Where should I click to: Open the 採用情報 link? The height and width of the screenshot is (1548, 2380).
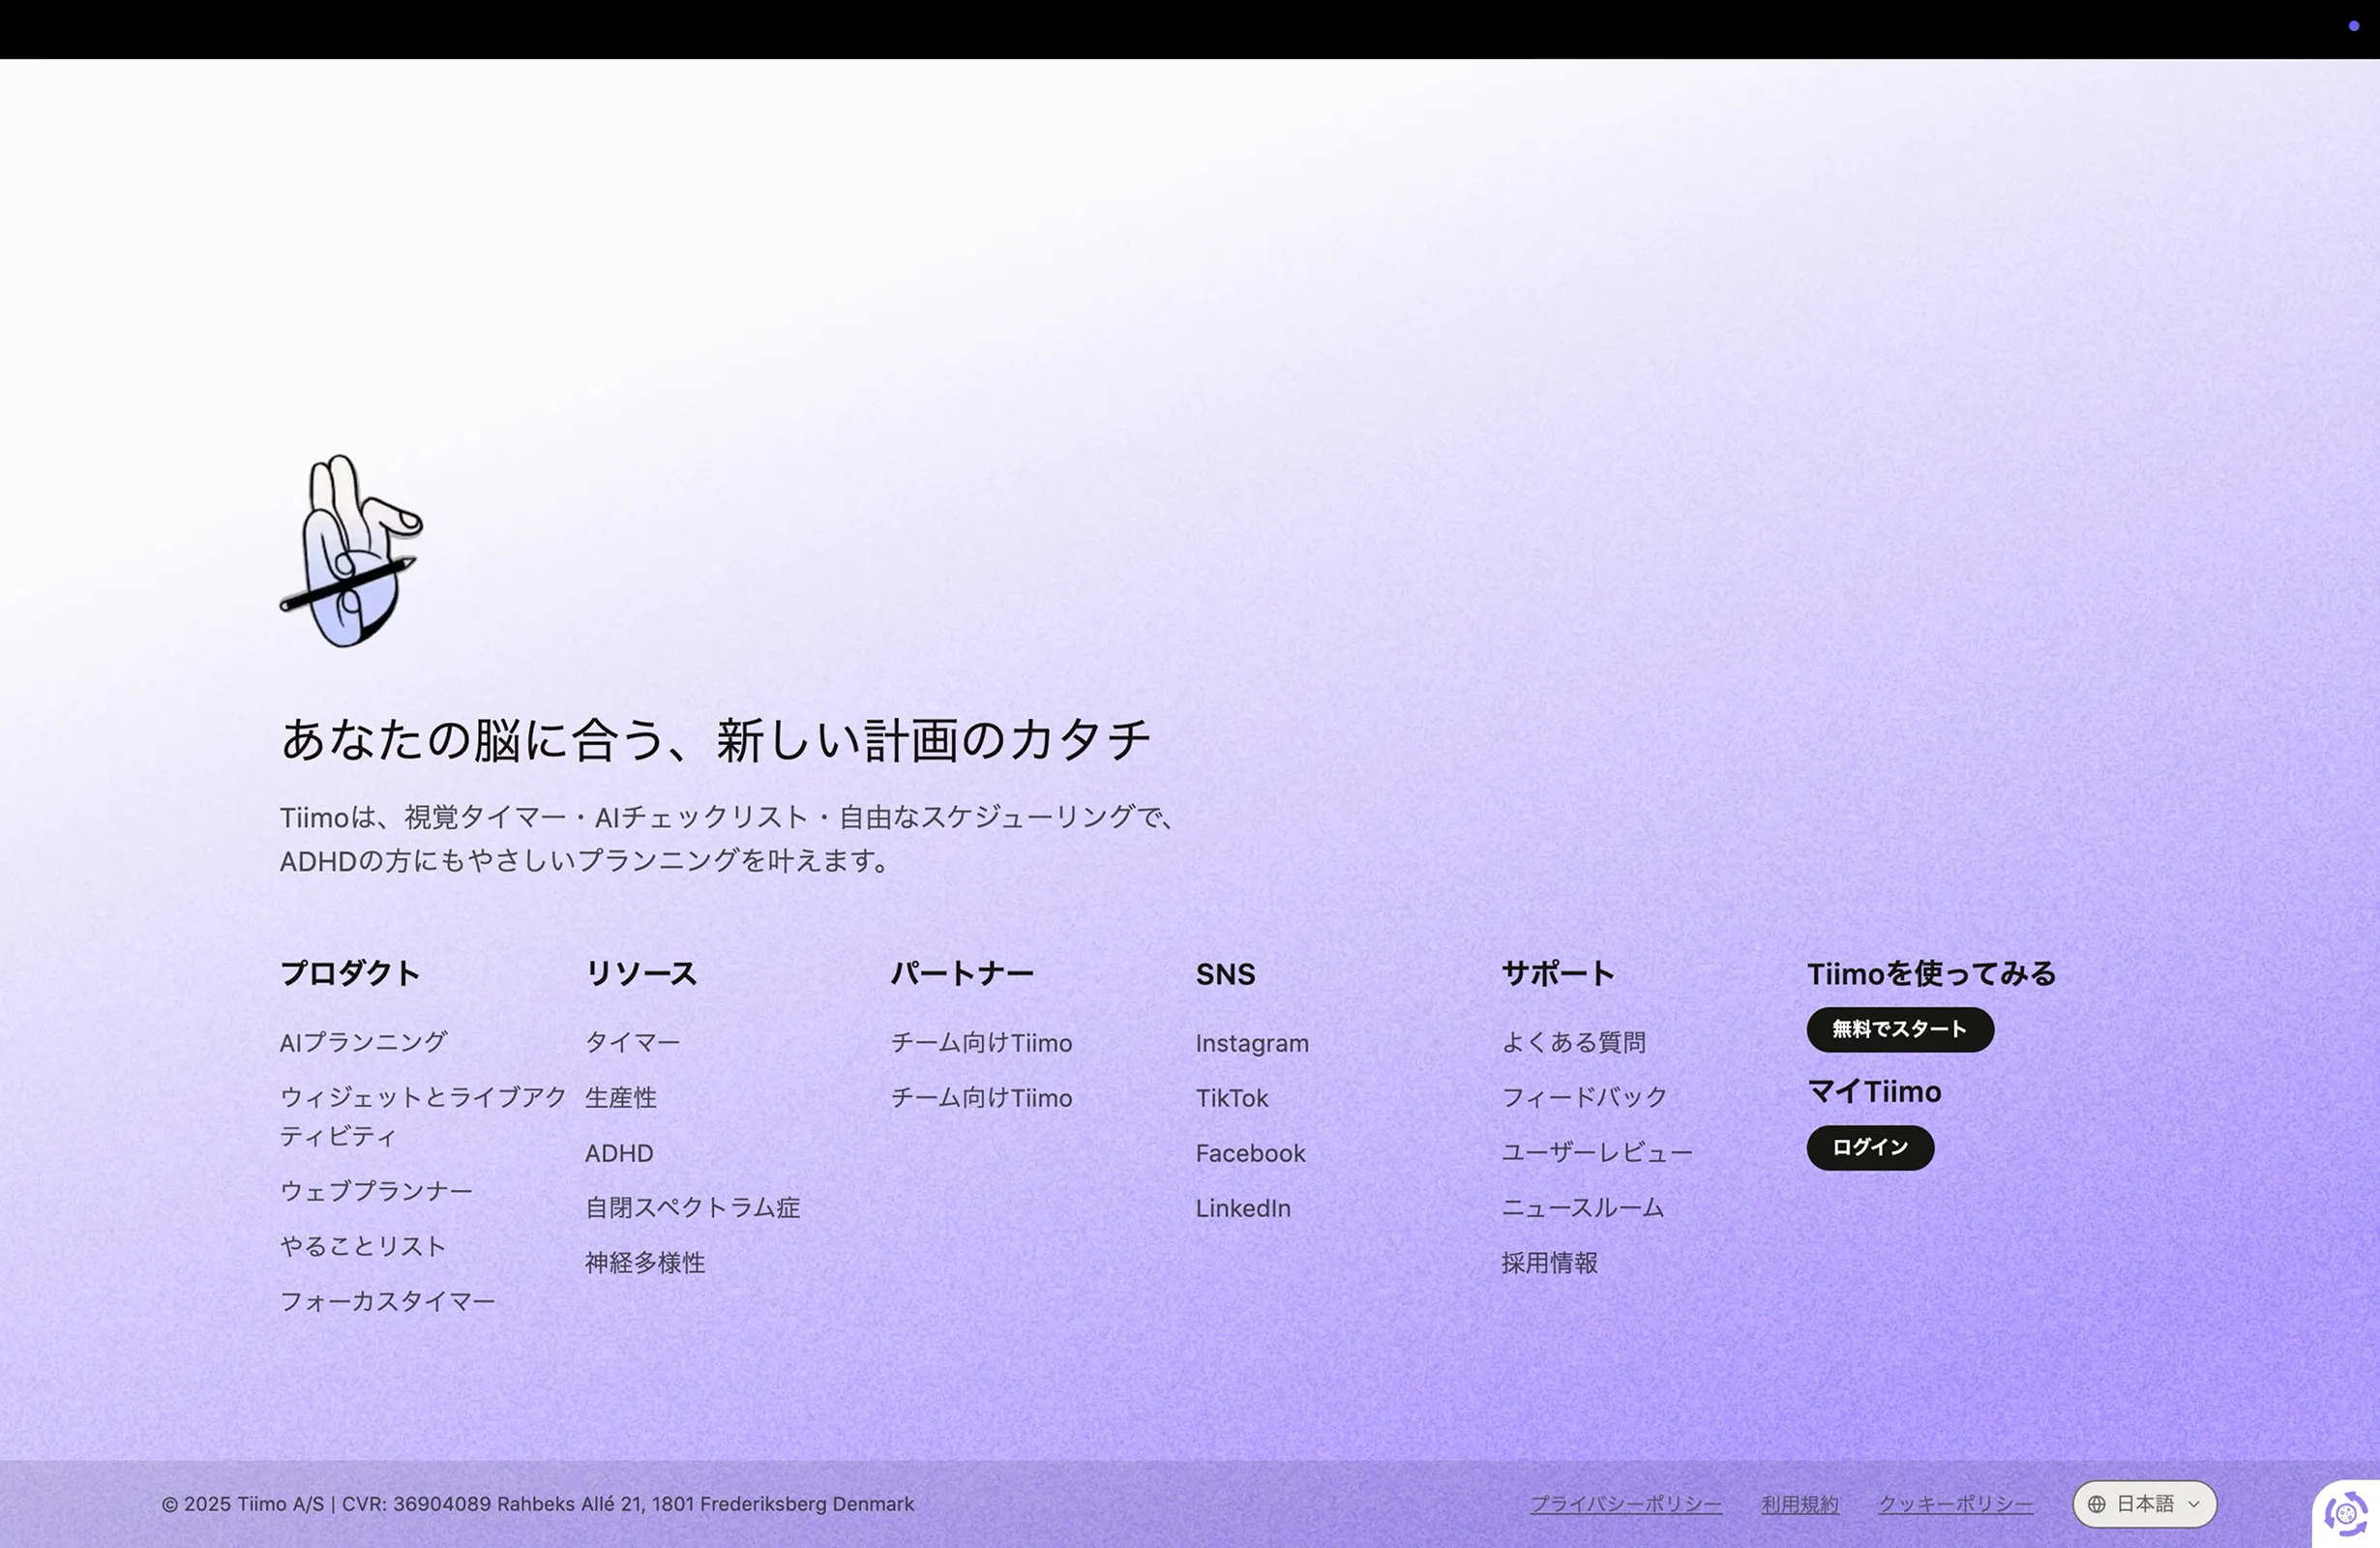[x=1549, y=1263]
